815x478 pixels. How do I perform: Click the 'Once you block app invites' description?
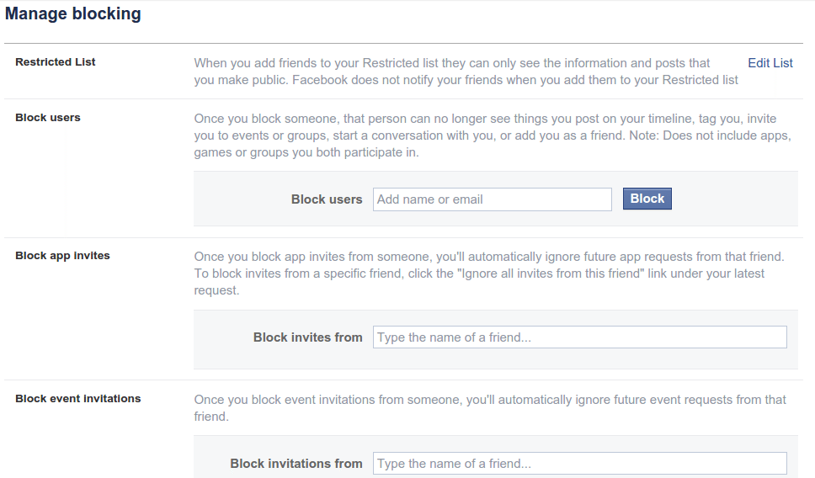click(489, 274)
